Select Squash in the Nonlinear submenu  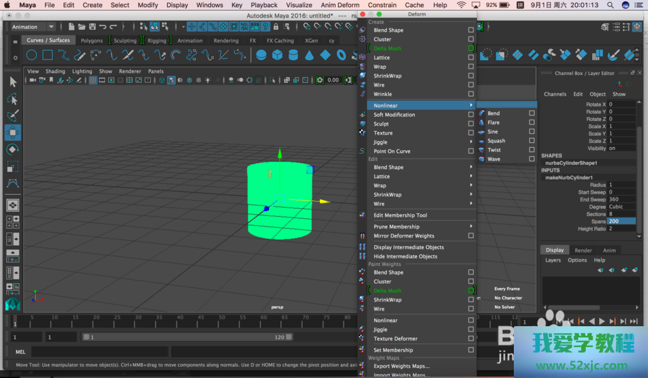coord(496,140)
